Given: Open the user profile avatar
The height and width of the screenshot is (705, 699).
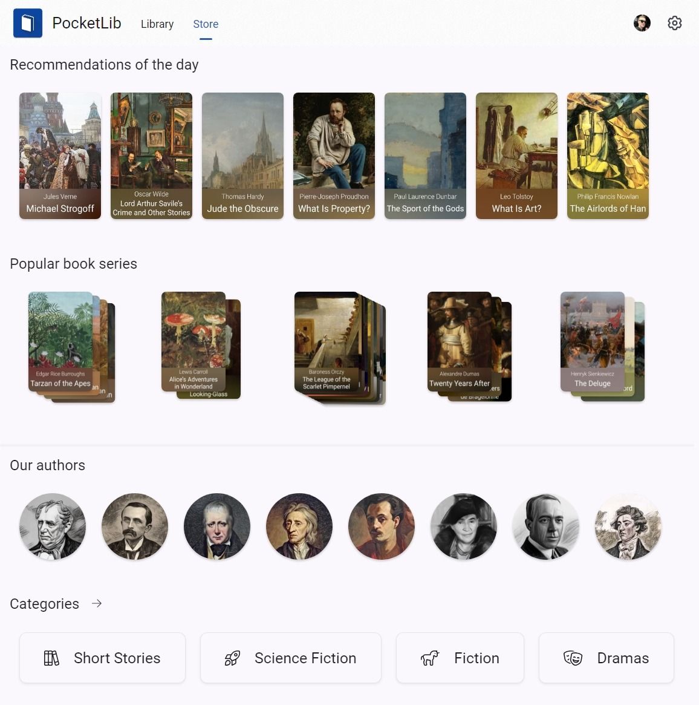Looking at the screenshot, I should point(642,23).
